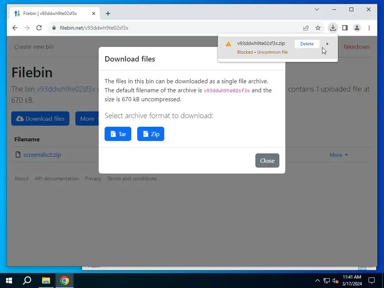The image size is (384, 288).
Task: Reload the Filebin page
Action: (39, 28)
